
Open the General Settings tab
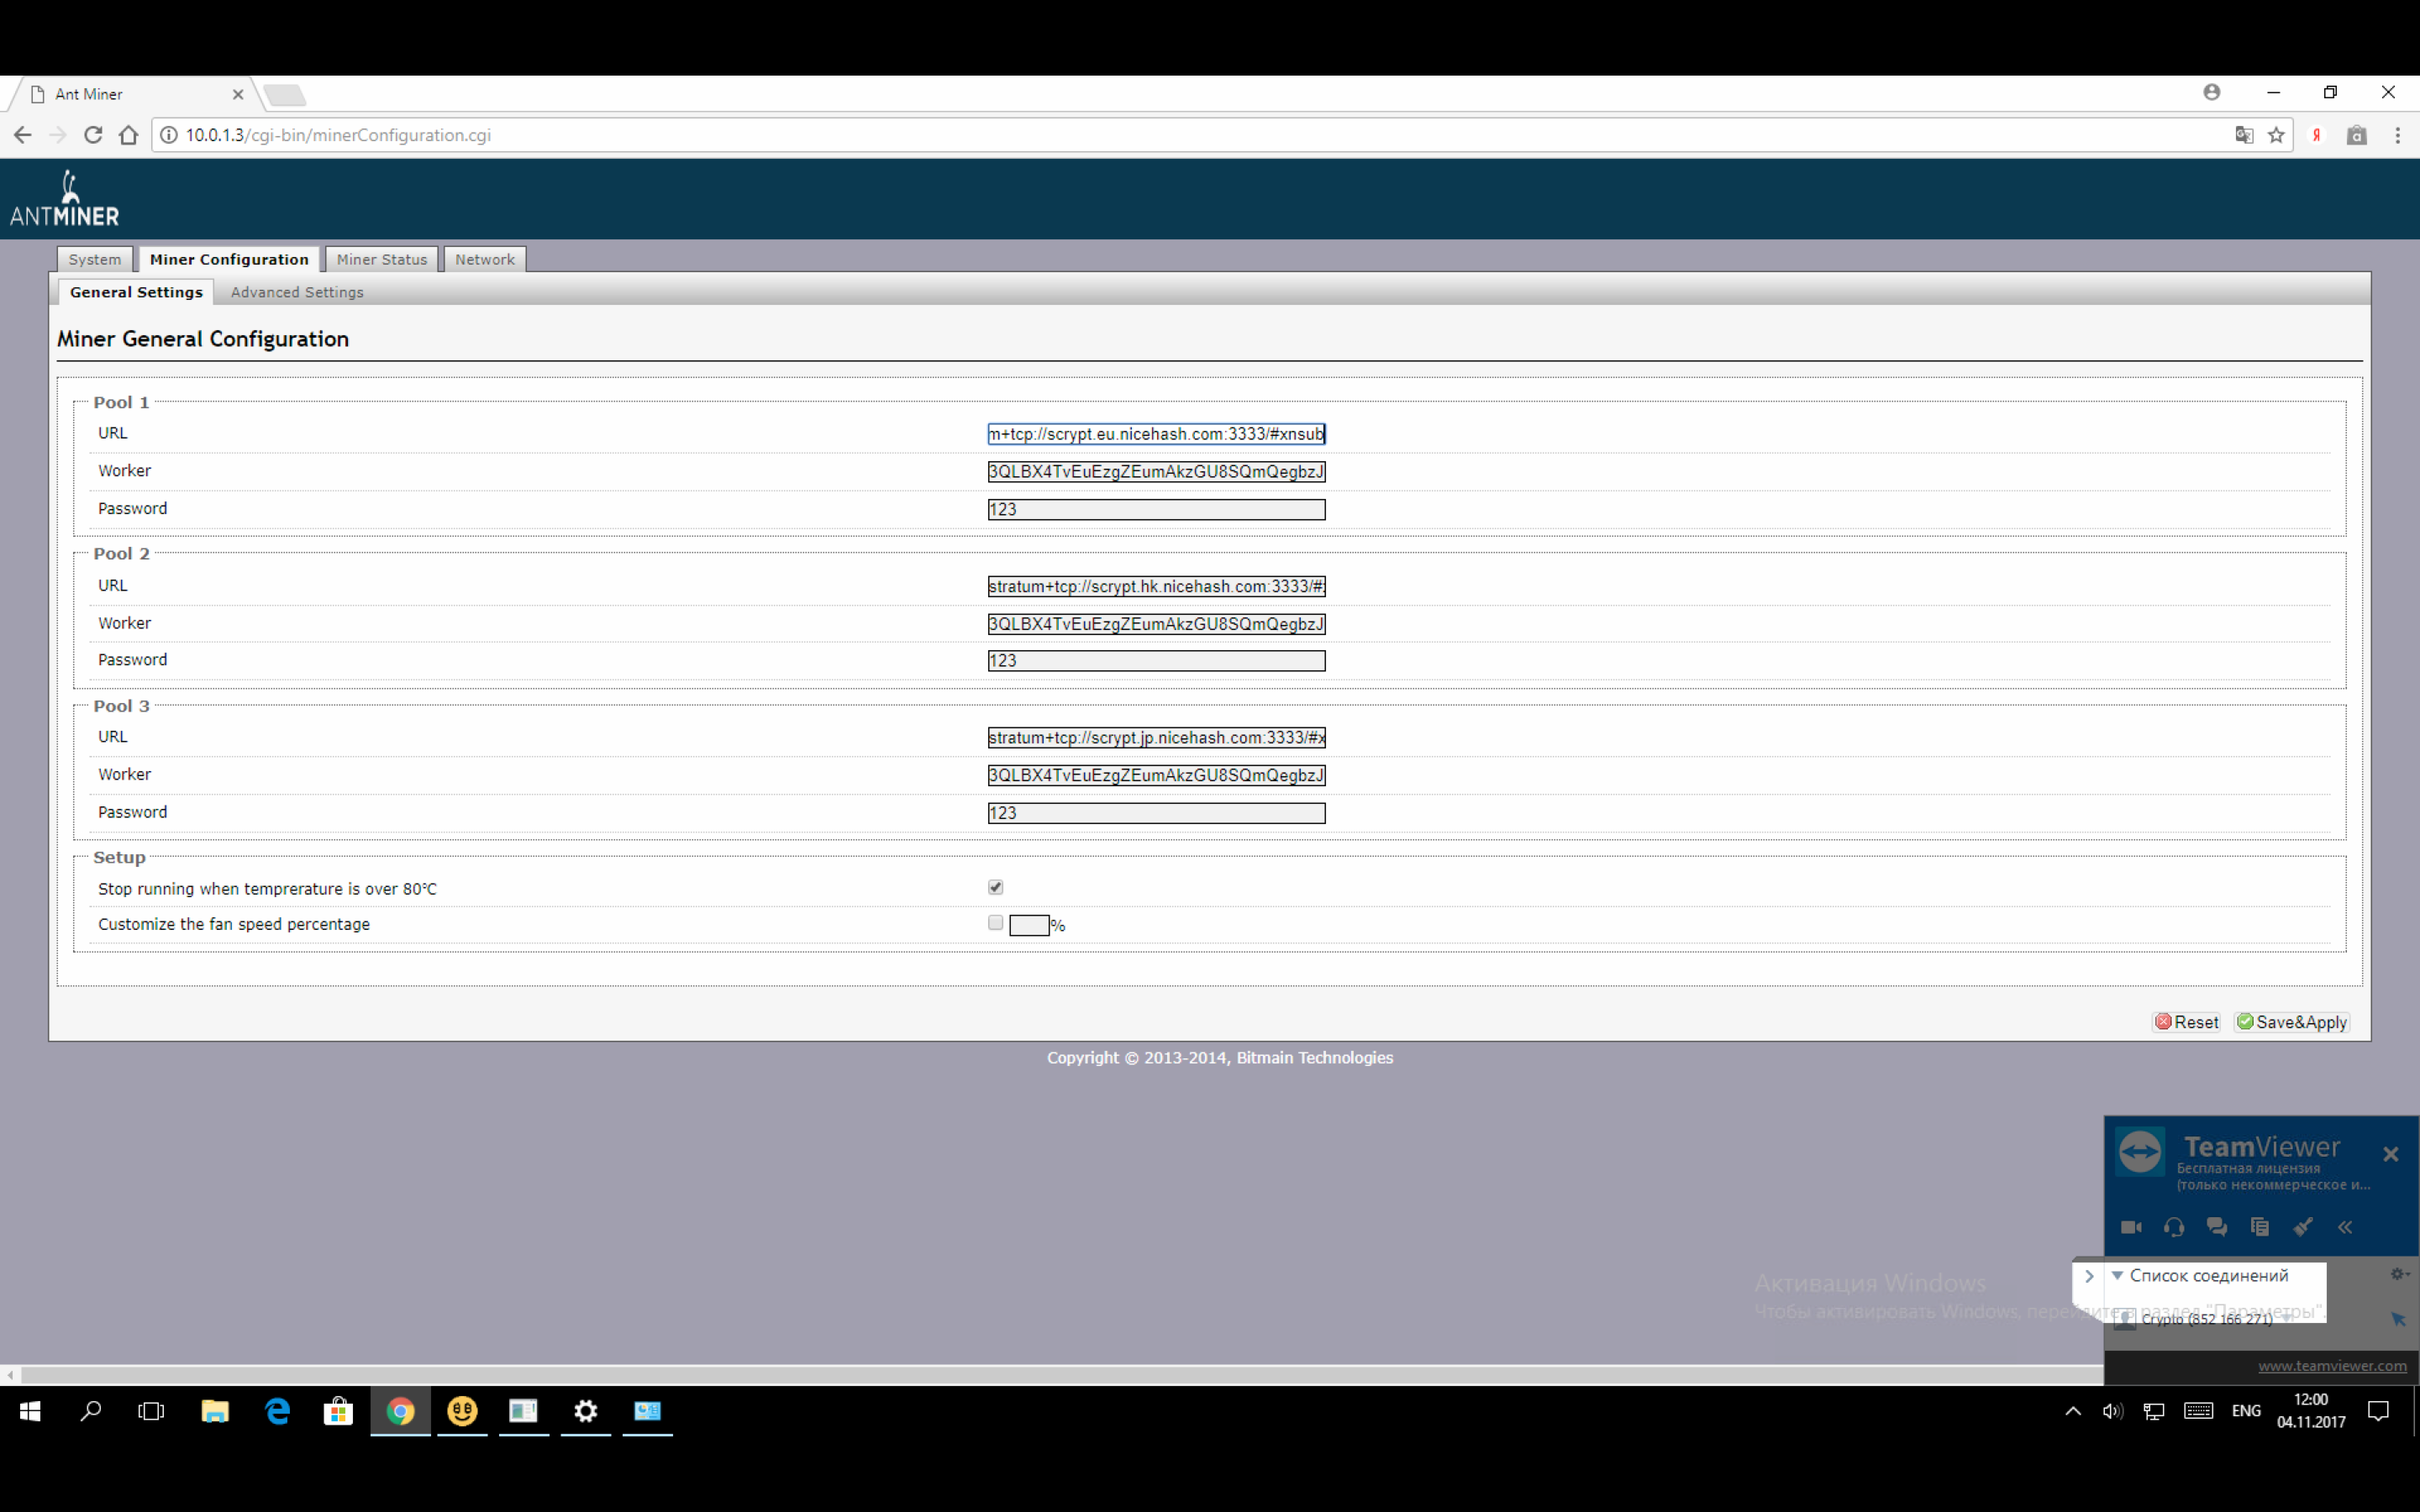[x=136, y=291]
